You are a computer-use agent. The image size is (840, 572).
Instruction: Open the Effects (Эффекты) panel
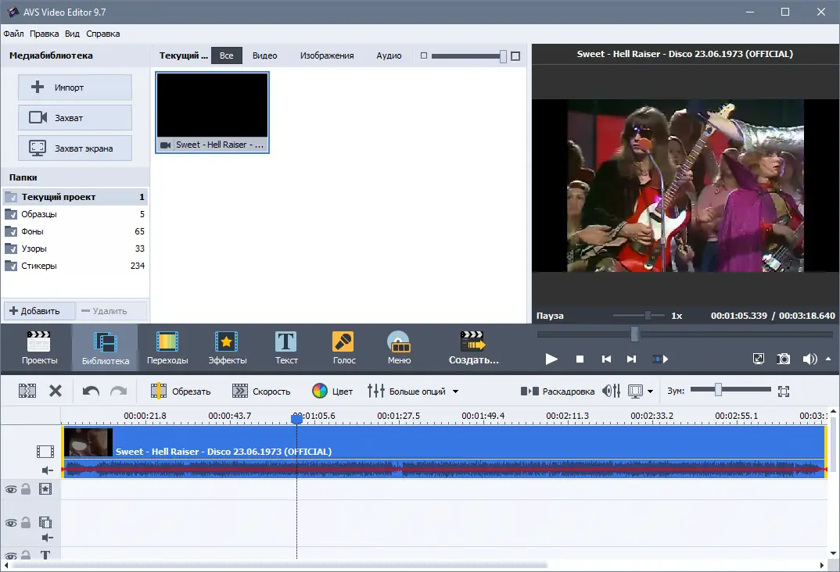[x=227, y=347]
